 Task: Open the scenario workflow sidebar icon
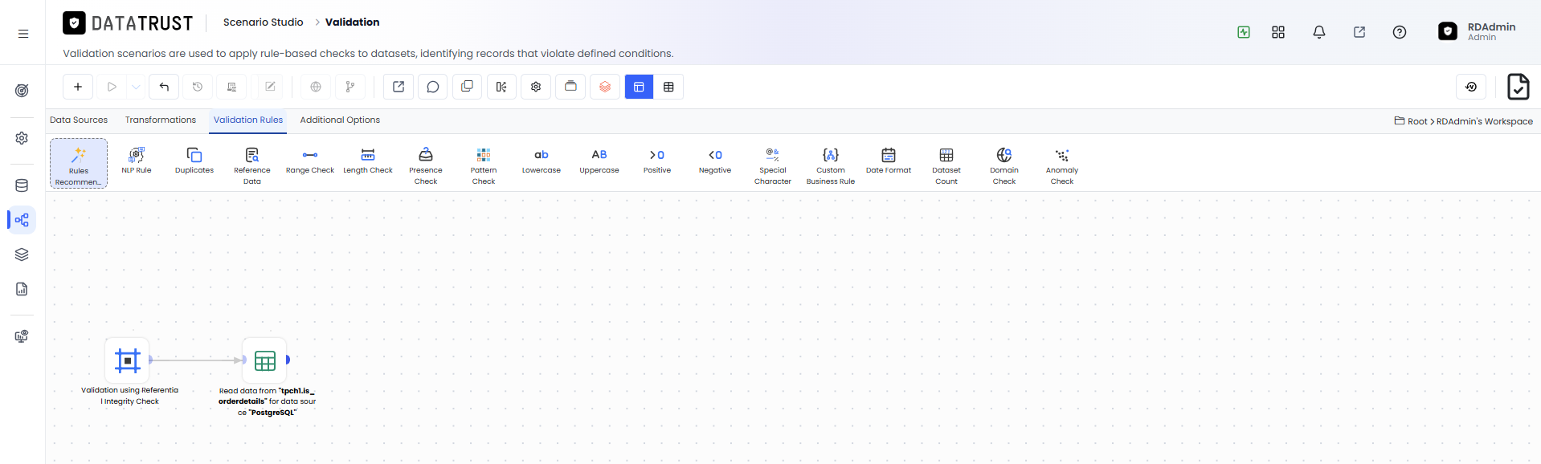point(22,220)
